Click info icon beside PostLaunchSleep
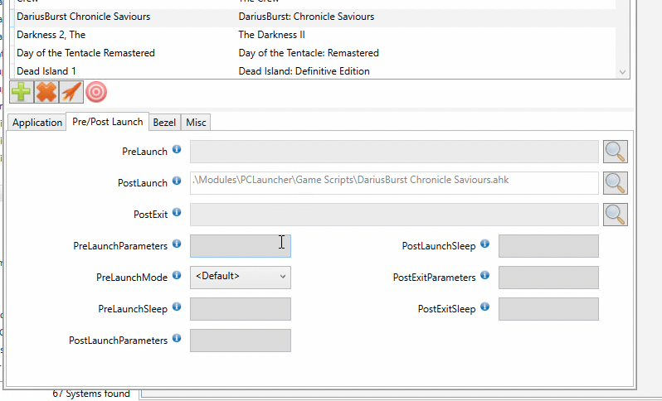Screen dimensions: 662x401 484,244
